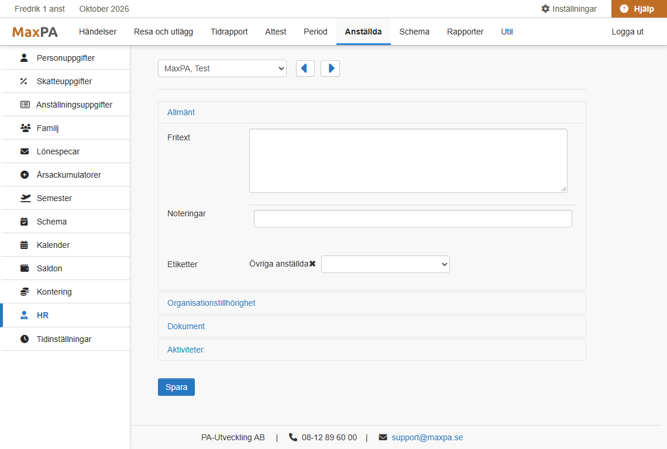Click the Inställningar gear icon
The width and height of the screenshot is (667, 449).
(545, 9)
